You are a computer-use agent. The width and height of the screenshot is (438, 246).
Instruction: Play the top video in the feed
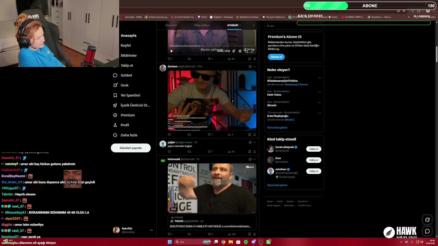point(171,51)
